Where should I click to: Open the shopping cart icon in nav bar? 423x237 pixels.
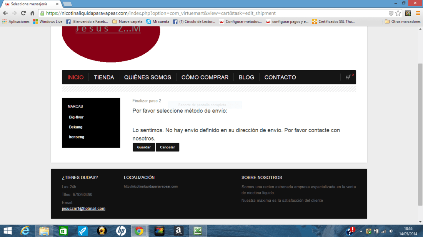tap(348, 77)
